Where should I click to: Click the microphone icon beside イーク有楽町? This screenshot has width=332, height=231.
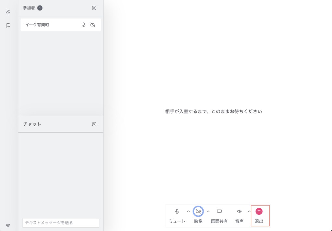coord(84,25)
